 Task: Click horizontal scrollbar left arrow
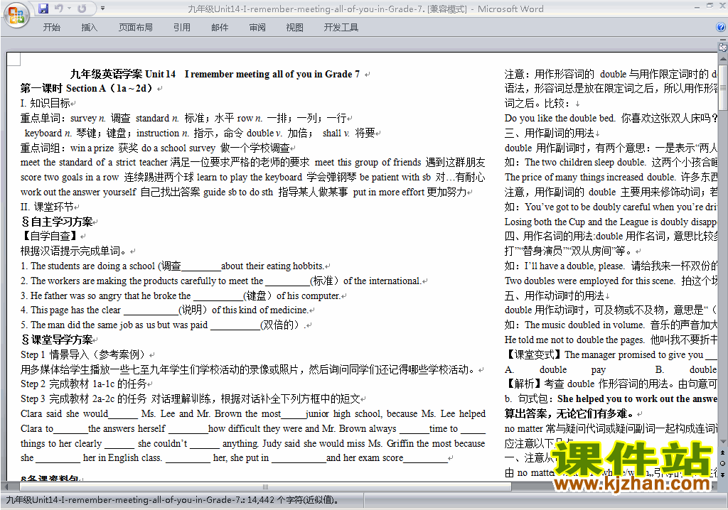pyautogui.click(x=5, y=487)
